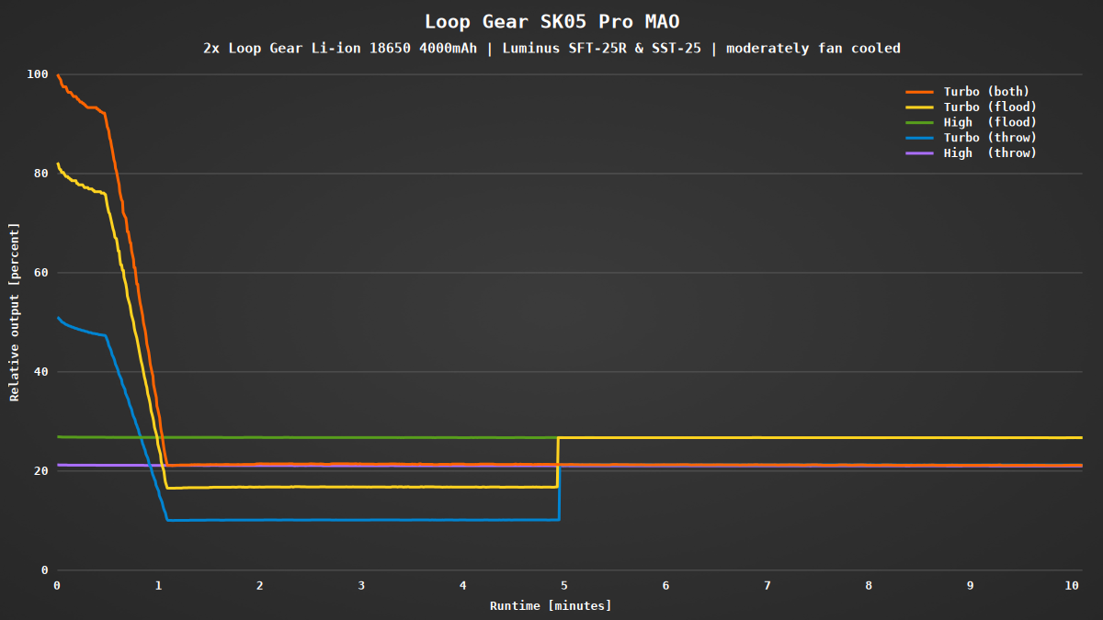Image resolution: width=1103 pixels, height=620 pixels.
Task: Click the x-axis tick label 9
Action: pyautogui.click(x=970, y=585)
